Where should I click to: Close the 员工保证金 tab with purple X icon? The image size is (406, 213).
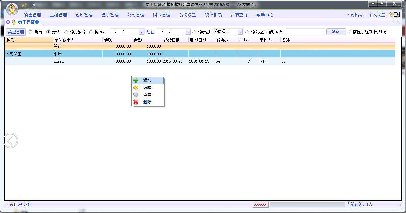pyautogui.click(x=8, y=22)
